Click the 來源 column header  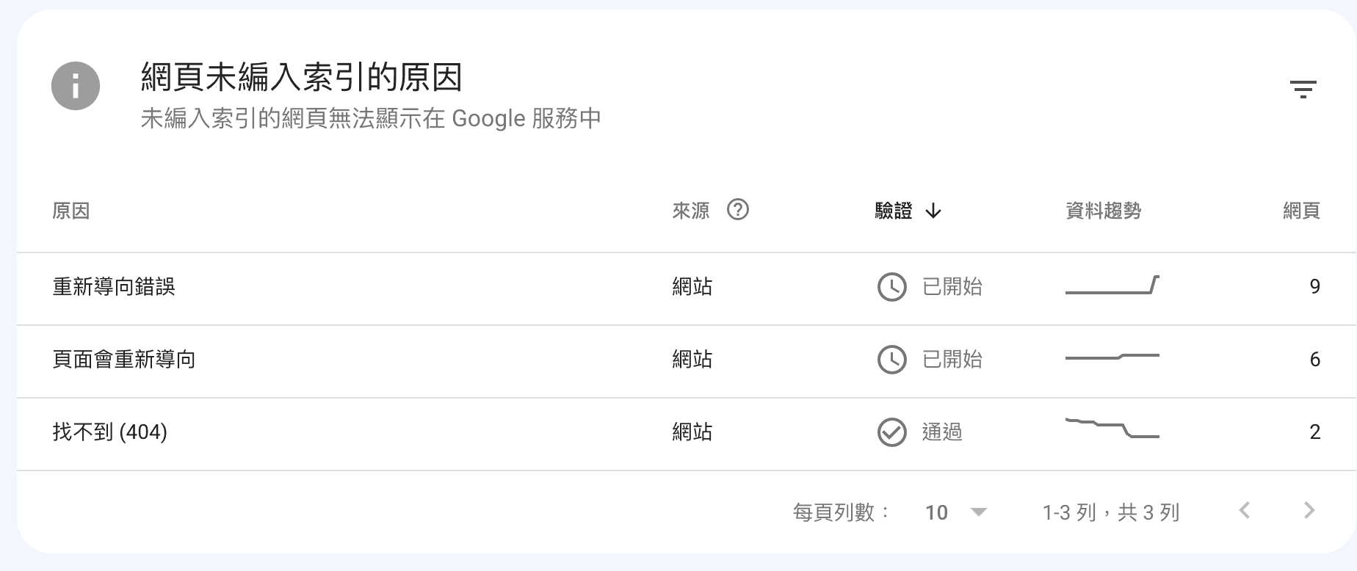click(x=691, y=211)
